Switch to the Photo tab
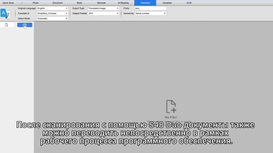273x153 pixels. coord(36,3)
